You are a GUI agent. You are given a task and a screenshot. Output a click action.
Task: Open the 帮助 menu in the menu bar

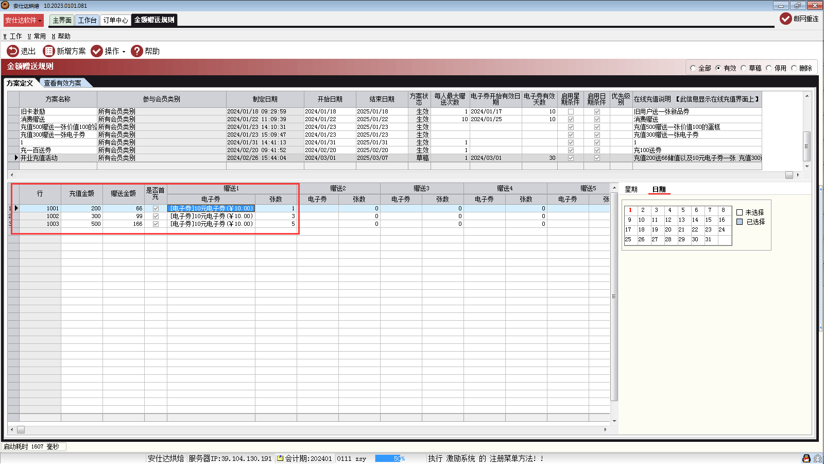point(61,36)
